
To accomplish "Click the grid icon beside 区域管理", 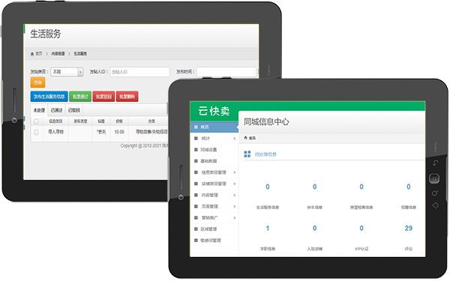I will (x=196, y=229).
